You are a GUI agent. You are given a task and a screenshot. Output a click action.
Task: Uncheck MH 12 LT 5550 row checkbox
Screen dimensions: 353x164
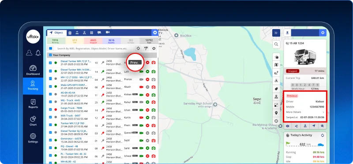pyautogui.click(x=50, y=79)
